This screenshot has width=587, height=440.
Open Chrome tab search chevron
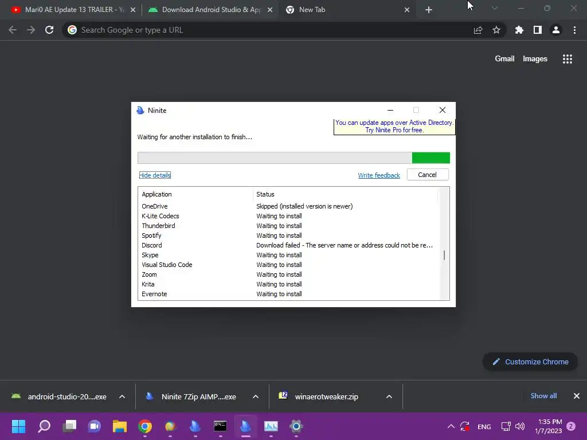495,8
